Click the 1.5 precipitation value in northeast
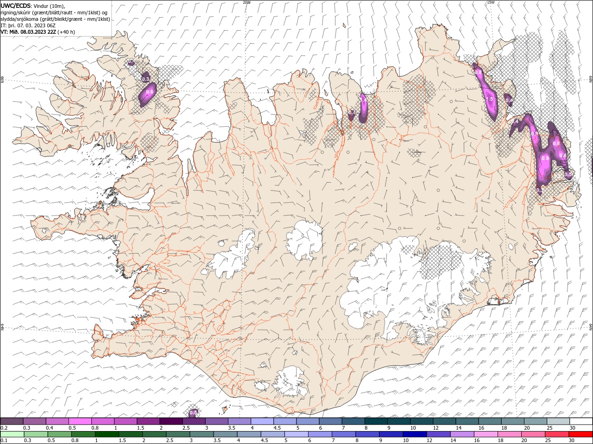Image resolution: width=593 pixels, height=444 pixels. (x=489, y=99)
